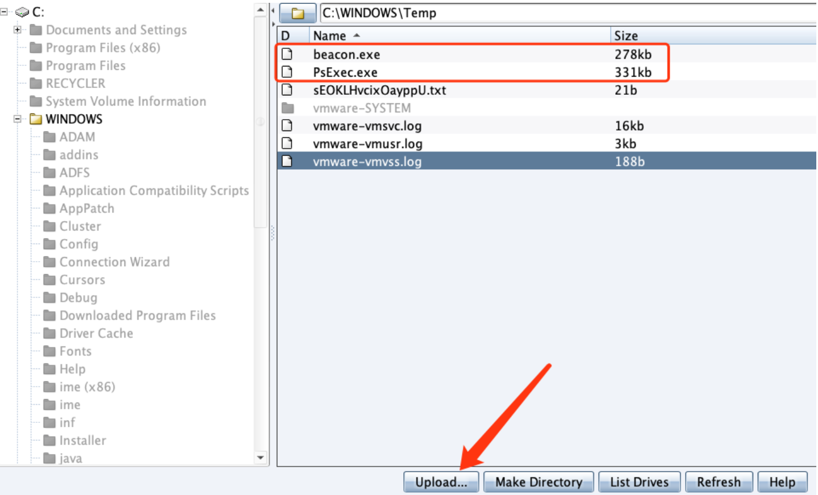Select the Program Files tree folder
Screen dimensions: 818x495
(x=86, y=65)
